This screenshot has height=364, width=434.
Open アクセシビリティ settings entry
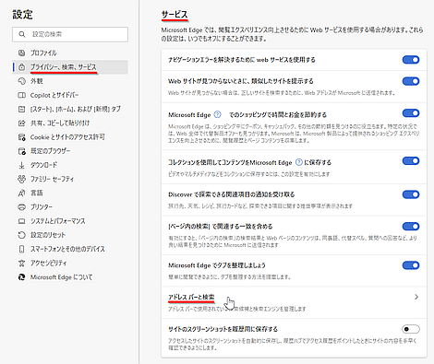point(70,263)
